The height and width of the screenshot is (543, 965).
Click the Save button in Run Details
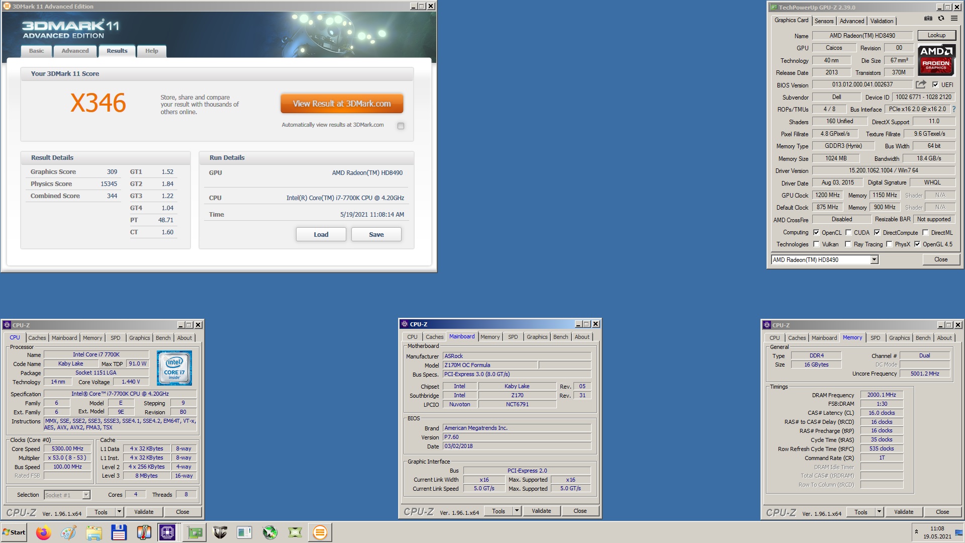click(x=376, y=234)
